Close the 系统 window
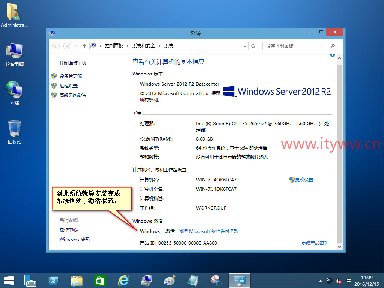The width and height of the screenshot is (384, 288). pyautogui.click(x=334, y=32)
